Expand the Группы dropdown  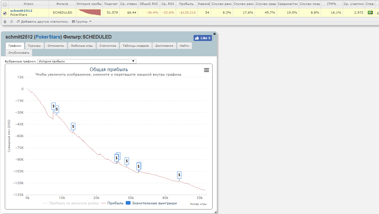coord(82,22)
